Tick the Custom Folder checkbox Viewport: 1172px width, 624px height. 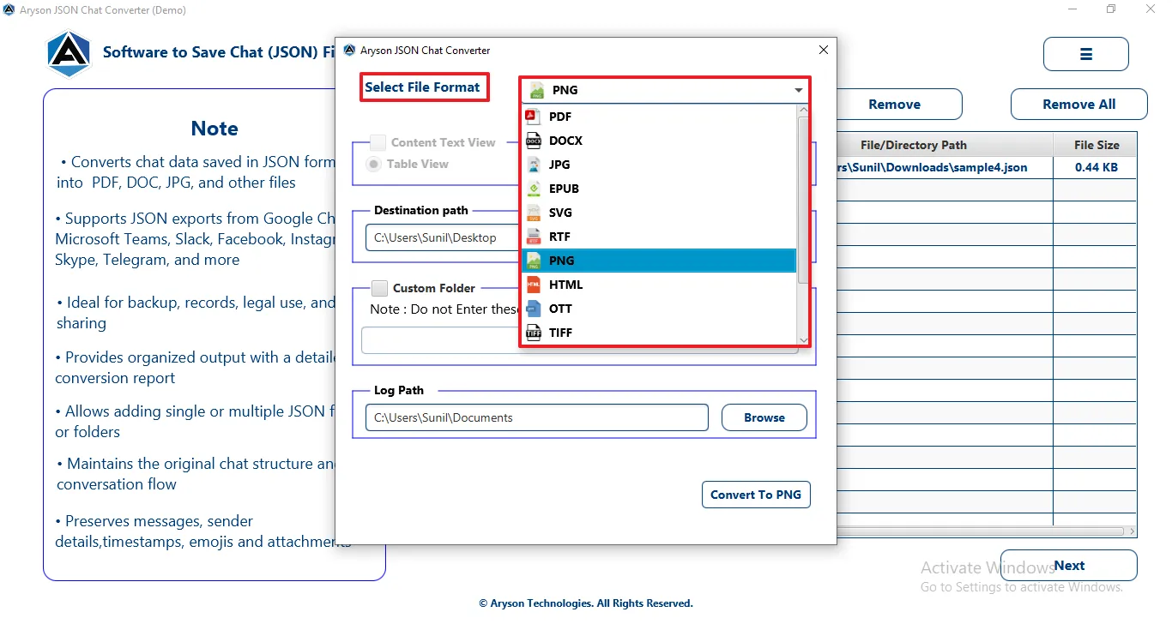click(379, 288)
